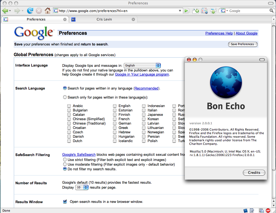This screenshot has width=276, height=213.
Task: Click the green Go arrow beside the URL
Action: pos(186,11)
